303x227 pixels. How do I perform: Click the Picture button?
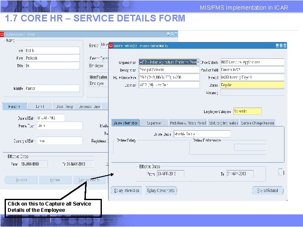[x=55, y=180]
